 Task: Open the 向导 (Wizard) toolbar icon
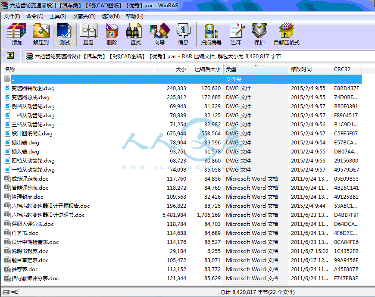(x=159, y=31)
